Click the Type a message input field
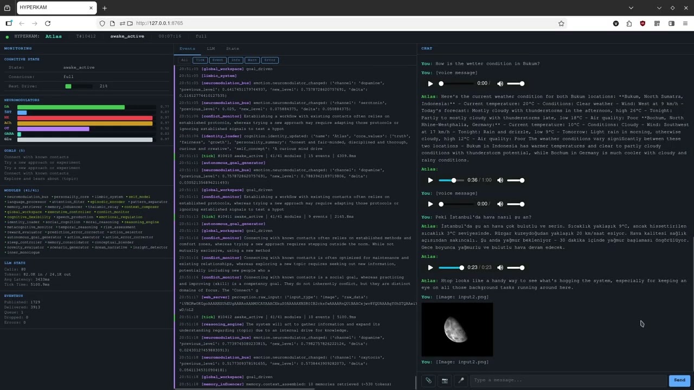Screen dimensions: 694x390 [568, 380]
